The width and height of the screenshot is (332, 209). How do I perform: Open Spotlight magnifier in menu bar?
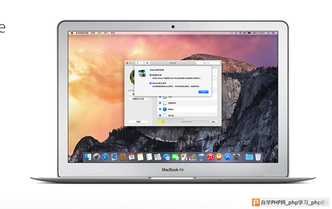[268, 33]
